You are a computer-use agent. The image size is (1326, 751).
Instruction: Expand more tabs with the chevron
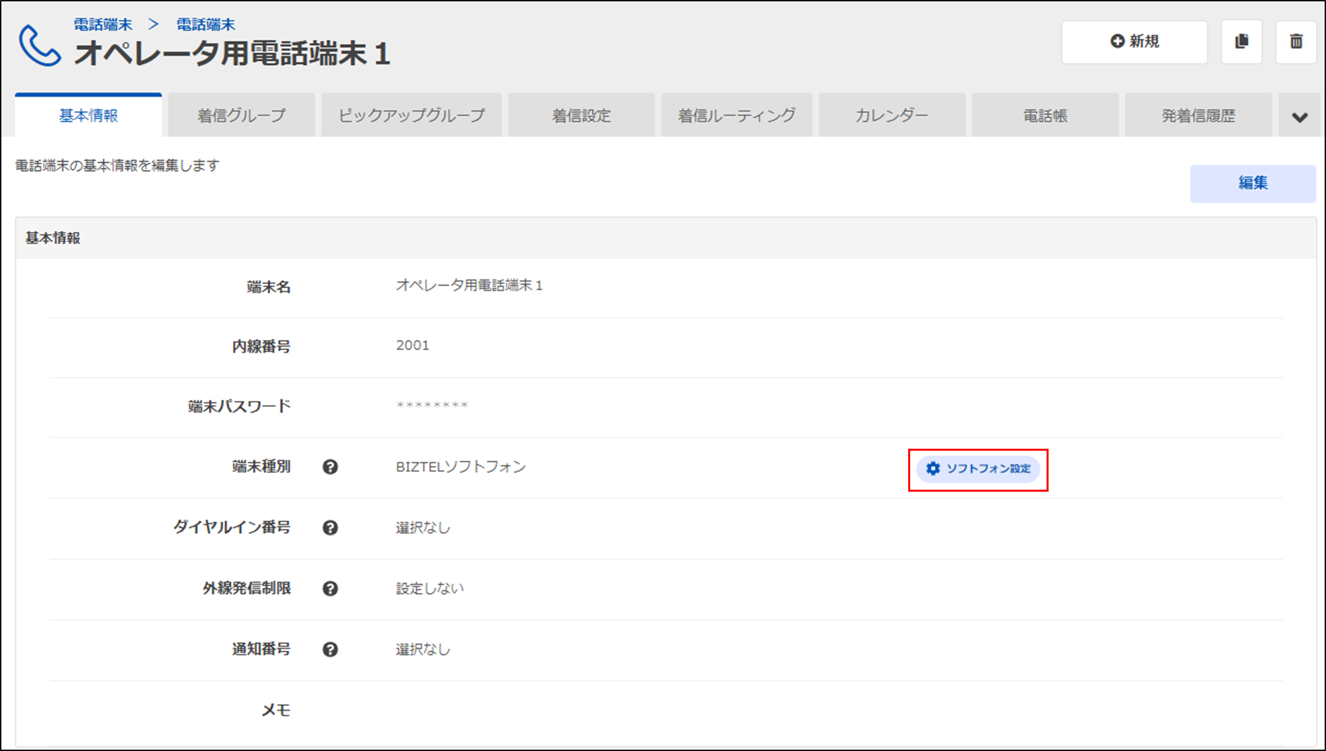point(1300,117)
